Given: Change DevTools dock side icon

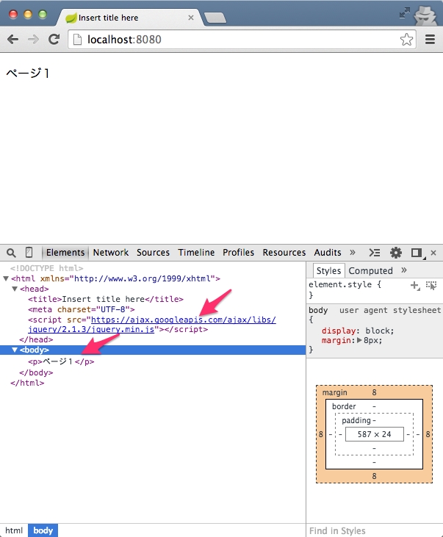Looking at the screenshot, I should pos(417,253).
